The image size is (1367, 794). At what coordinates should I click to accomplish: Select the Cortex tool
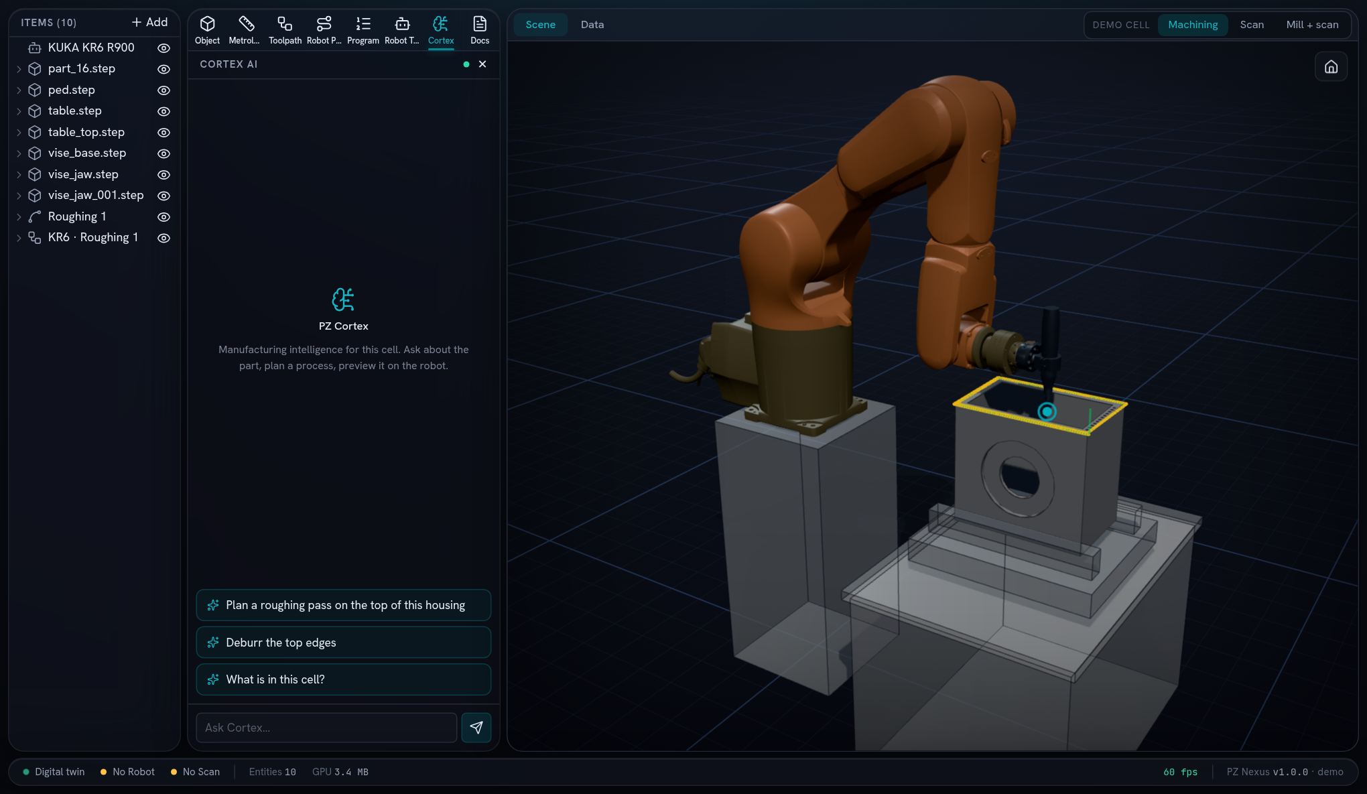point(441,30)
